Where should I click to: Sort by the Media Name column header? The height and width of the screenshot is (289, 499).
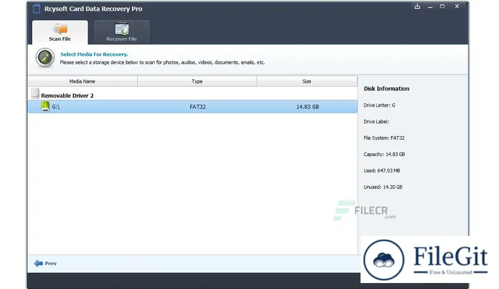pos(83,81)
